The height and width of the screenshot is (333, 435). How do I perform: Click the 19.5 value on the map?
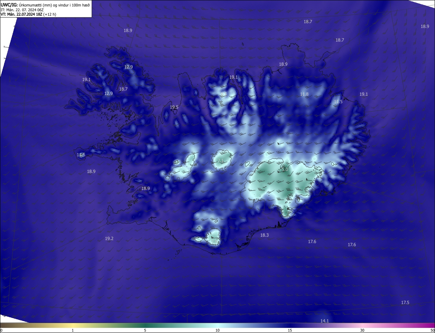[x=174, y=107]
